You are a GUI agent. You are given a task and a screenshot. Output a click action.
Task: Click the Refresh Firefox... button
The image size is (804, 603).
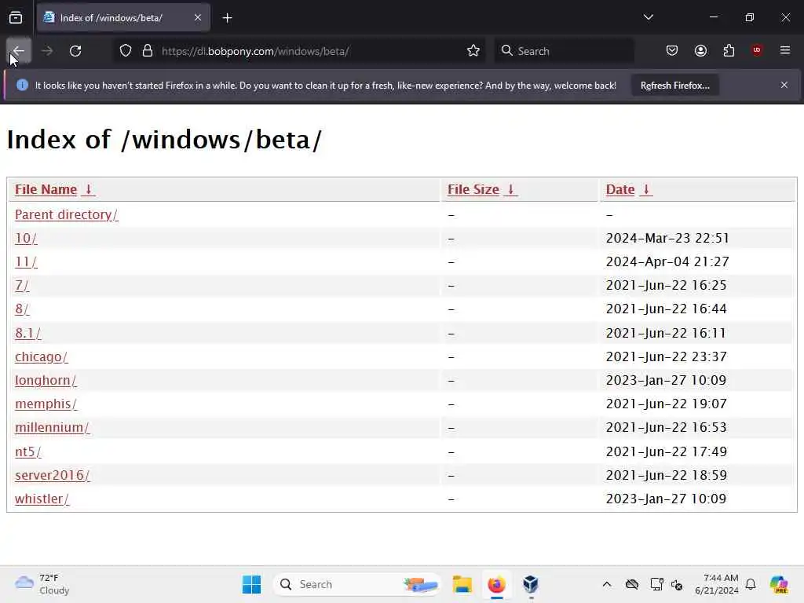pyautogui.click(x=674, y=86)
